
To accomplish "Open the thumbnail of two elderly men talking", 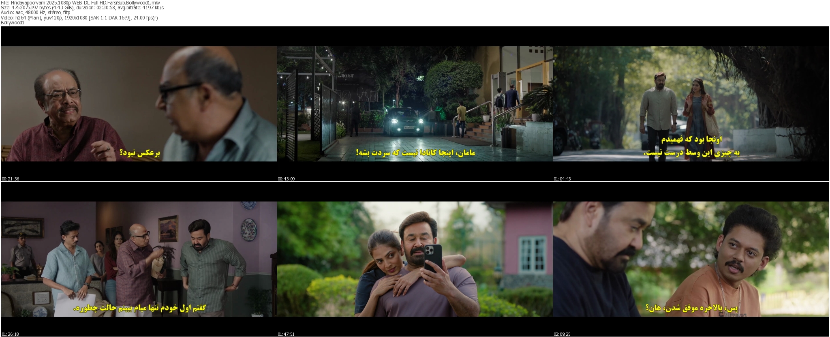I will click(139, 103).
